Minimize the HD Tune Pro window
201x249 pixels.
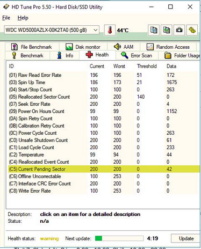[x=152, y=7]
